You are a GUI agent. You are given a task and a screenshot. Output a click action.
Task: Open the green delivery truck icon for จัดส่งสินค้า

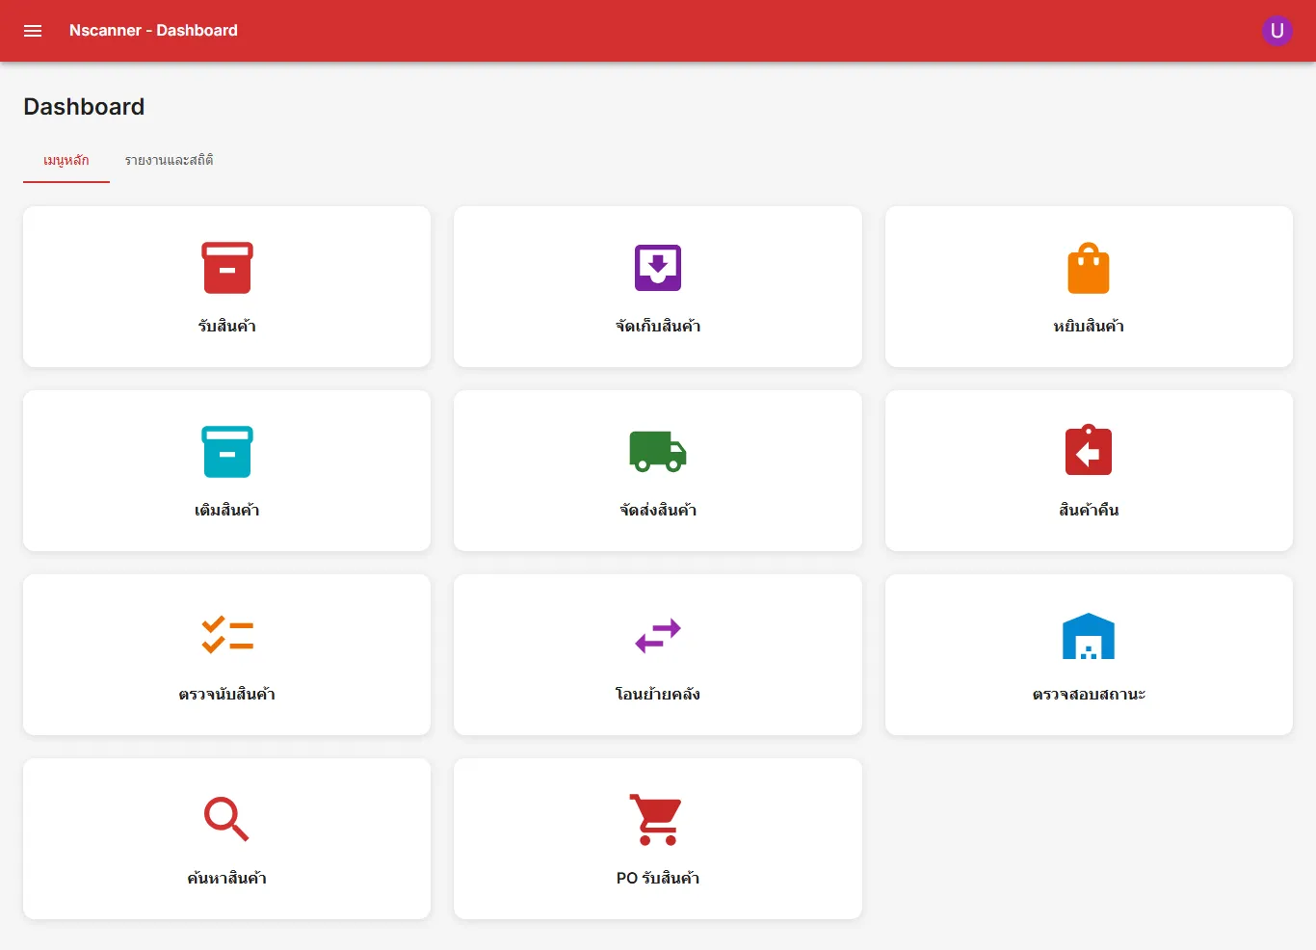pyautogui.click(x=657, y=451)
